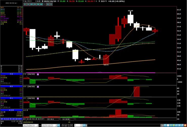Click the undo arrow icon
Viewport: 187px width, 127px height.
point(176,125)
